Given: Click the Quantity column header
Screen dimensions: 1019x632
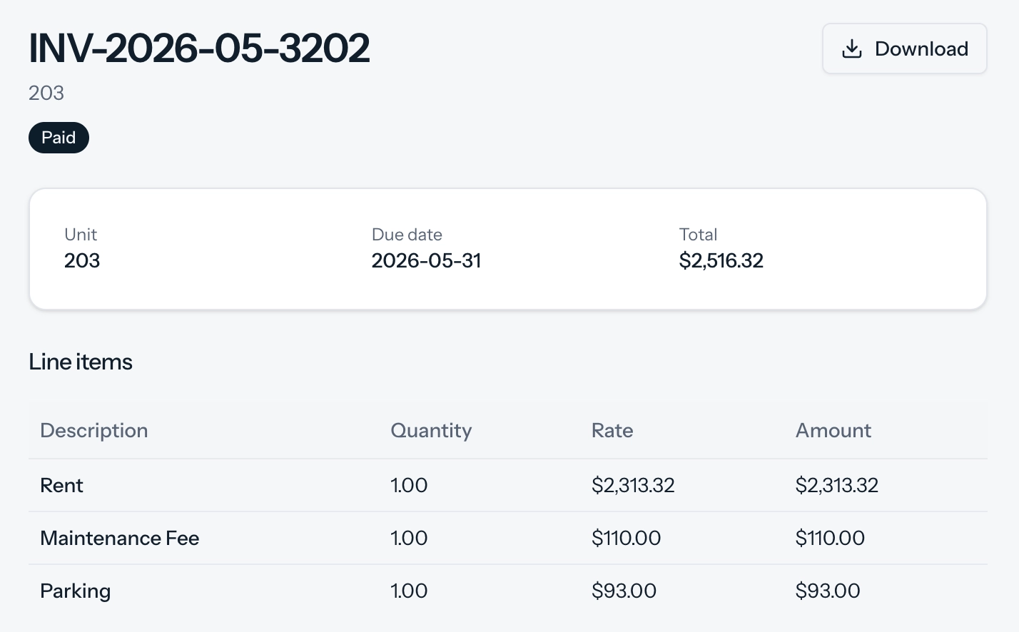Looking at the screenshot, I should (431, 430).
